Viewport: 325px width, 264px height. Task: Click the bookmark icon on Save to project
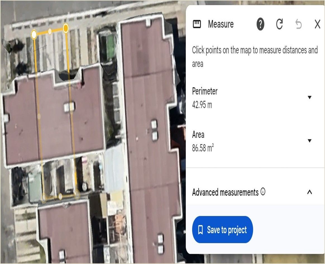tap(200, 230)
